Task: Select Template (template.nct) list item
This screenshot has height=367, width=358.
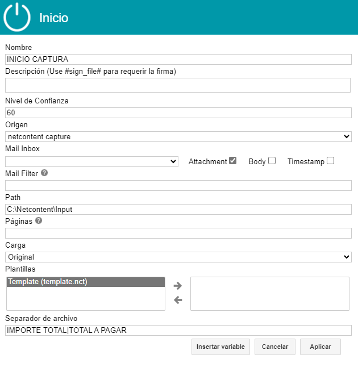Action: 86,282
